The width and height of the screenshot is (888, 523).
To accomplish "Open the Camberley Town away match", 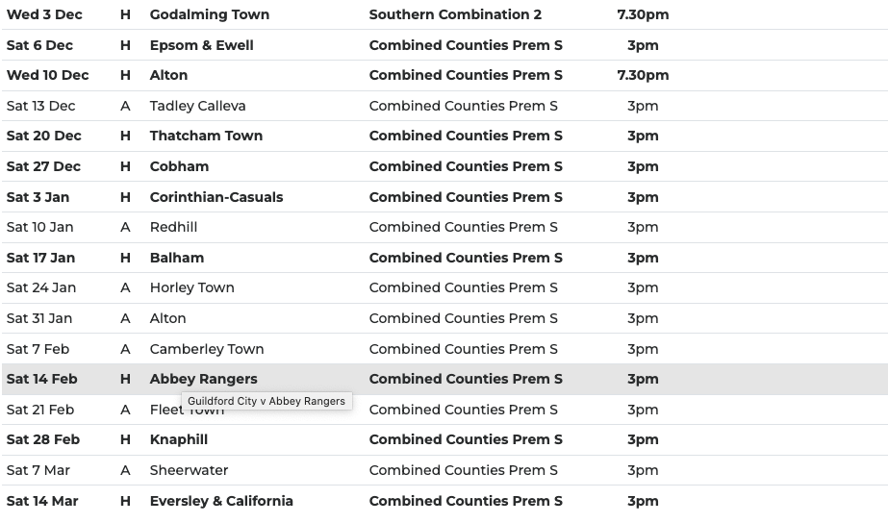I will 206,349.
